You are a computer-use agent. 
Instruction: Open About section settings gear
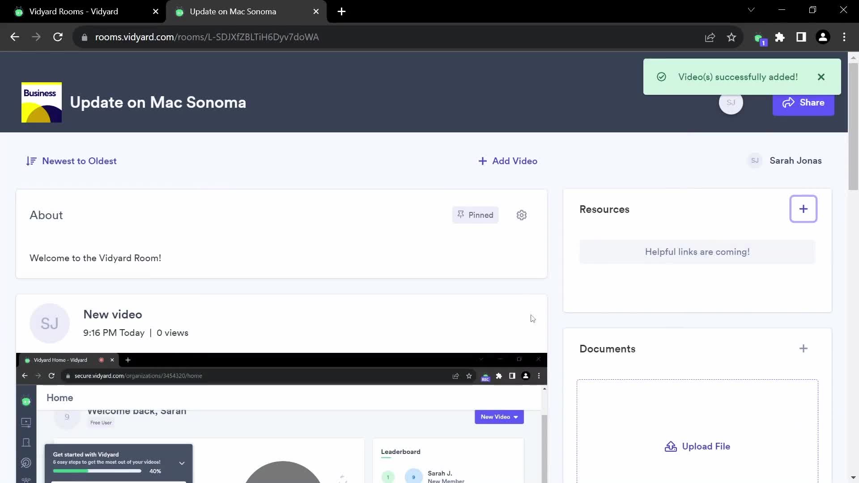(x=521, y=215)
